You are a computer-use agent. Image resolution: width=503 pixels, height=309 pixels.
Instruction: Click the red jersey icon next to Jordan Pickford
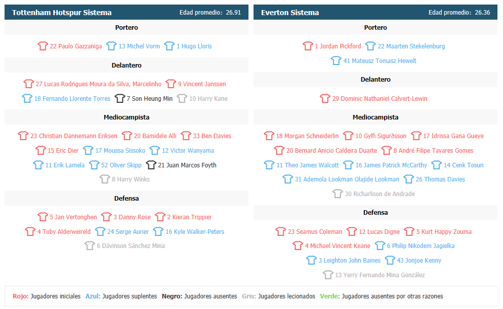[x=307, y=46]
